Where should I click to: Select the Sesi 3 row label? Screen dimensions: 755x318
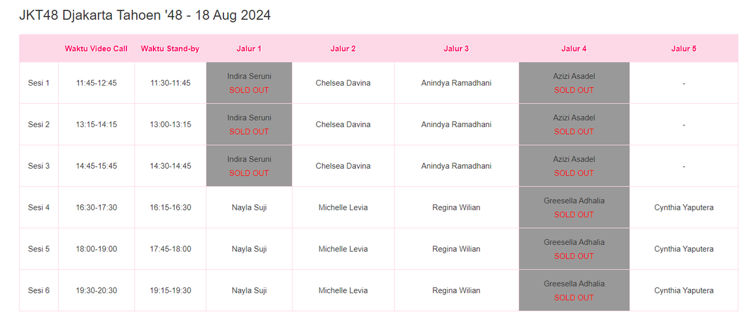tap(39, 166)
